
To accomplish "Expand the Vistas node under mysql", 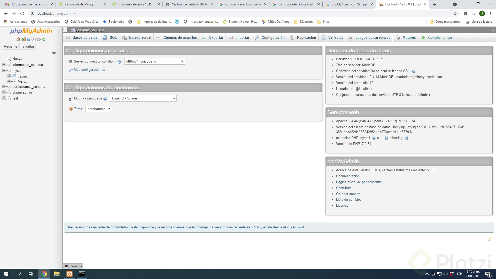I will 9,81.
